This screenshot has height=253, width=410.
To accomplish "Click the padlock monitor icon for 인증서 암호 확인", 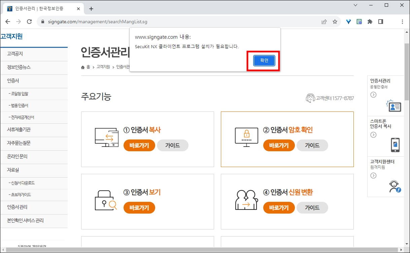I will pos(246,135).
